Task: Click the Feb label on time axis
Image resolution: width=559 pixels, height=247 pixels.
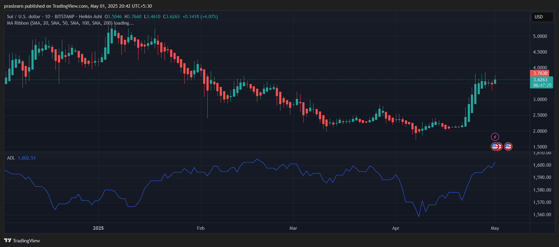Action: click(201, 228)
